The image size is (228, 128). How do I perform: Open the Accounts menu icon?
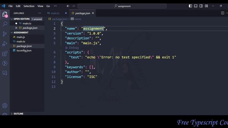point(5,106)
